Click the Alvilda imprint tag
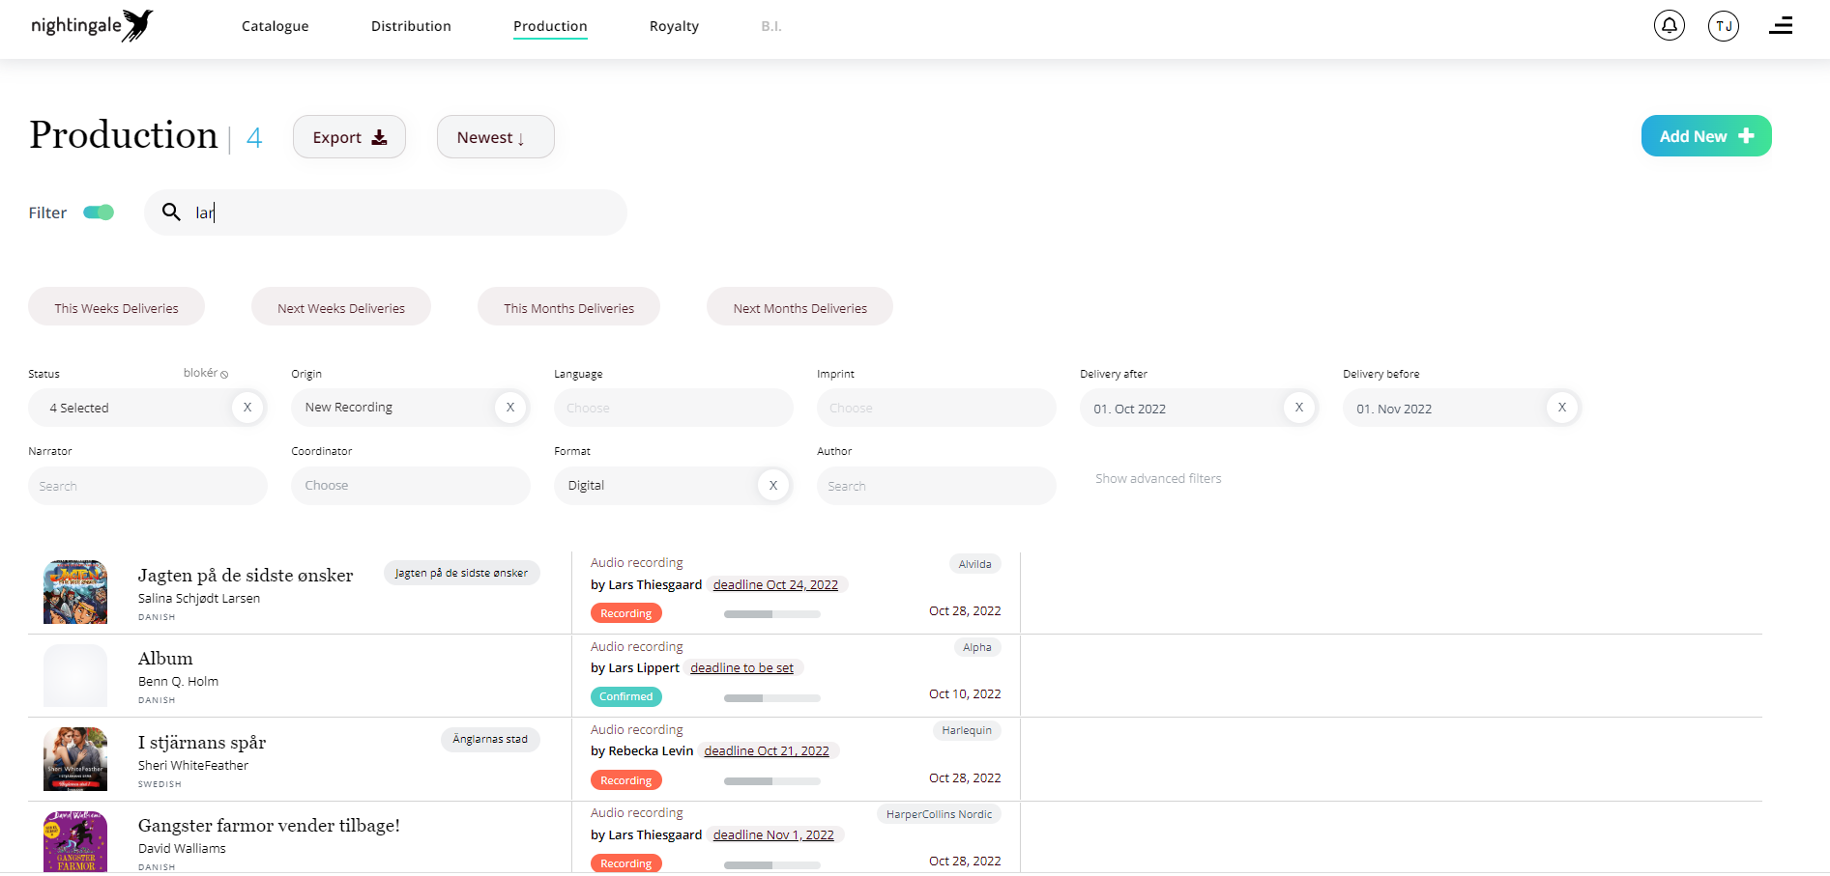Screen dimensions: 1830x876 point(974,564)
